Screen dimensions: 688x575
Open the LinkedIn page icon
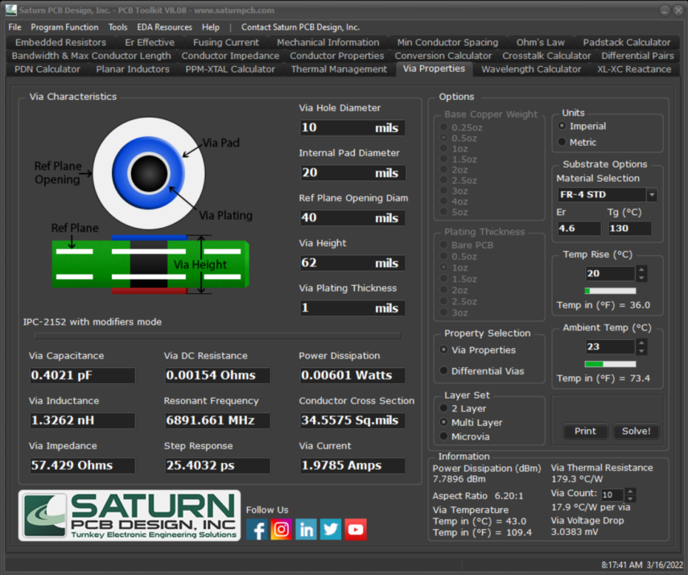[306, 529]
